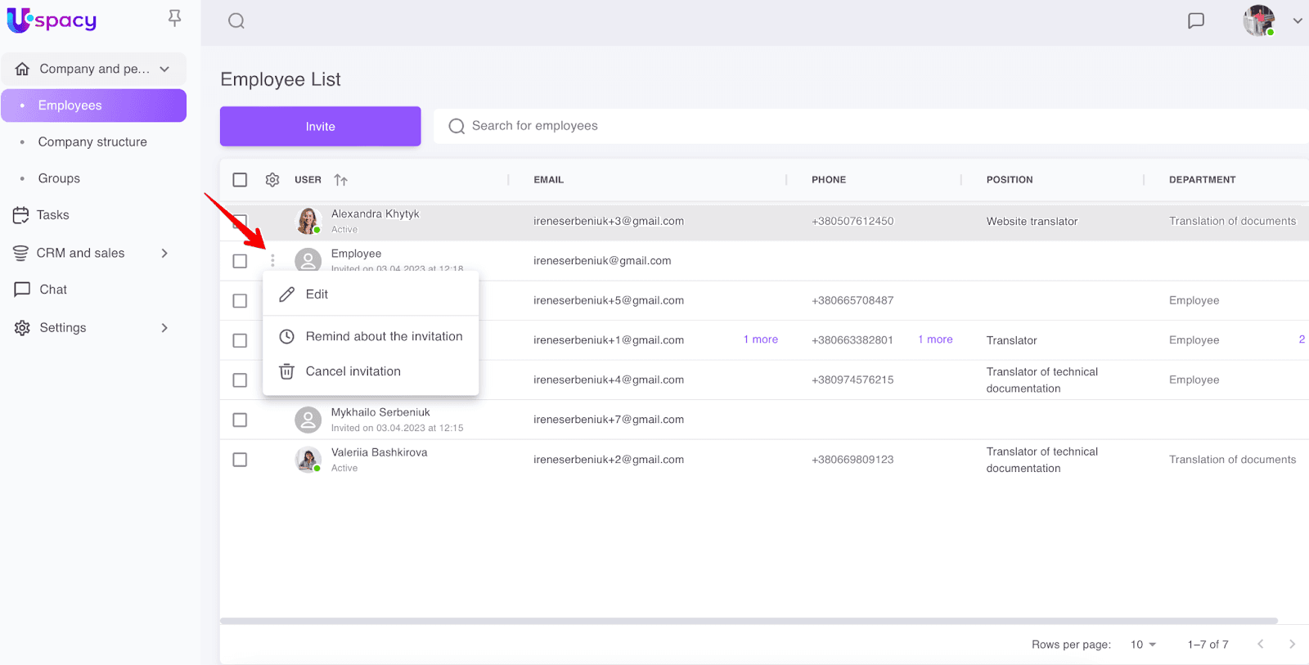Toggle the select-all checkbox in table header
1309x665 pixels.
coord(240,180)
